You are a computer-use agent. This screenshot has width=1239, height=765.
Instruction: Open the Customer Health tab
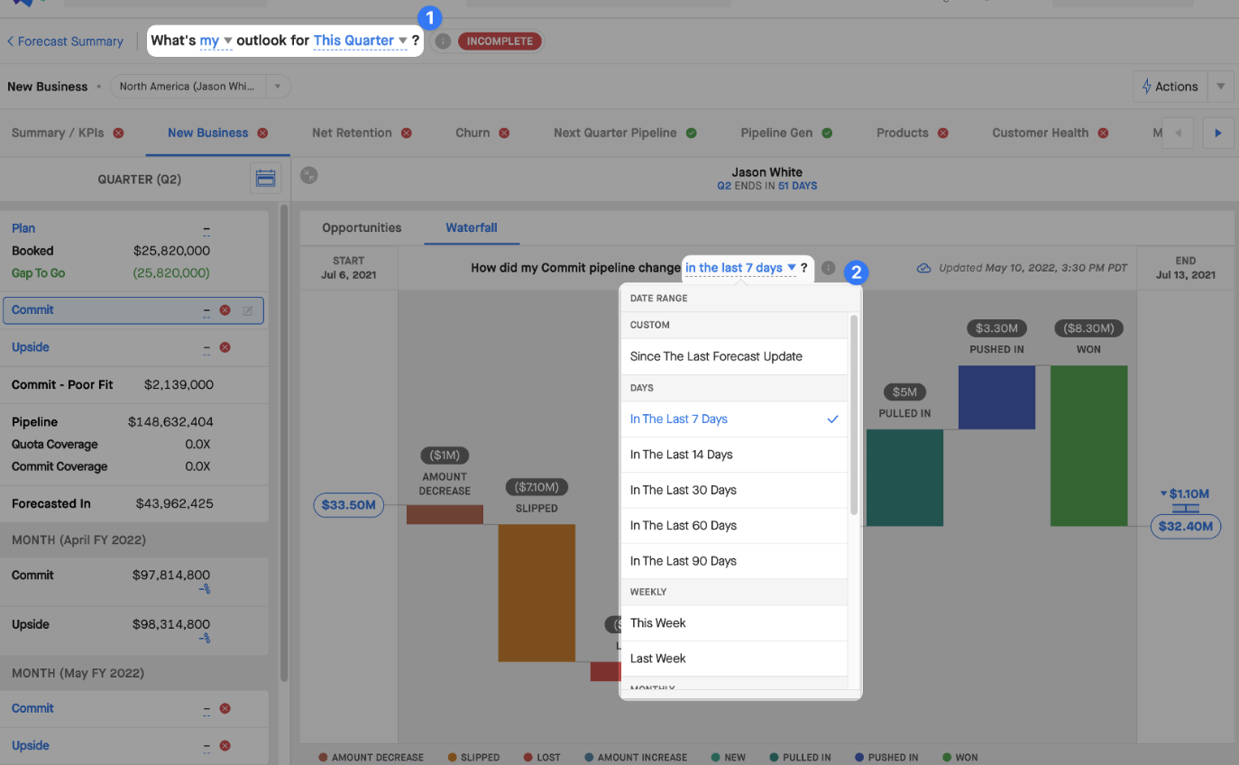(1050, 133)
